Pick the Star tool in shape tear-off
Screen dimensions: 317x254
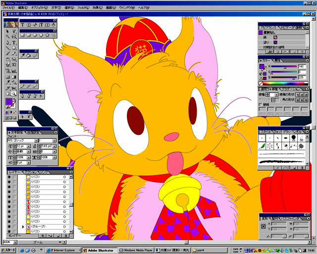click(48, 35)
